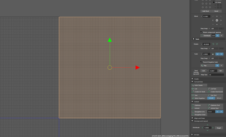
Task: Click the move left arrow
Action: click(x=213, y=20)
